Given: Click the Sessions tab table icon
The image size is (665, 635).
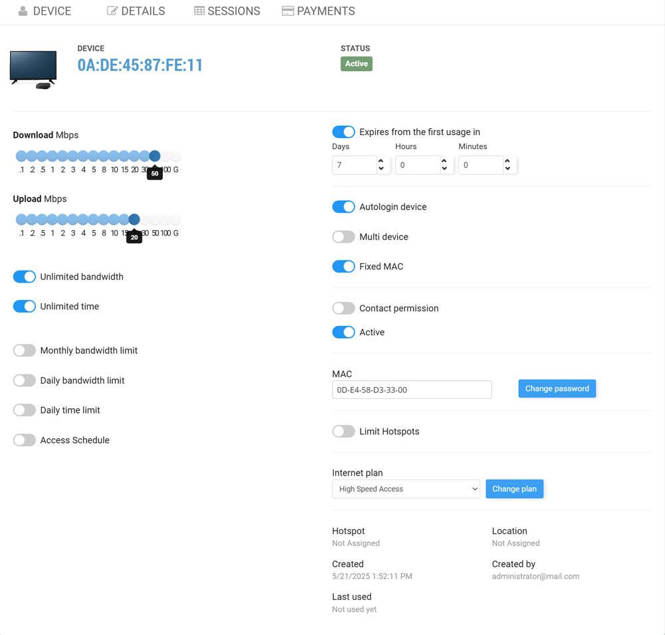Looking at the screenshot, I should coord(199,11).
